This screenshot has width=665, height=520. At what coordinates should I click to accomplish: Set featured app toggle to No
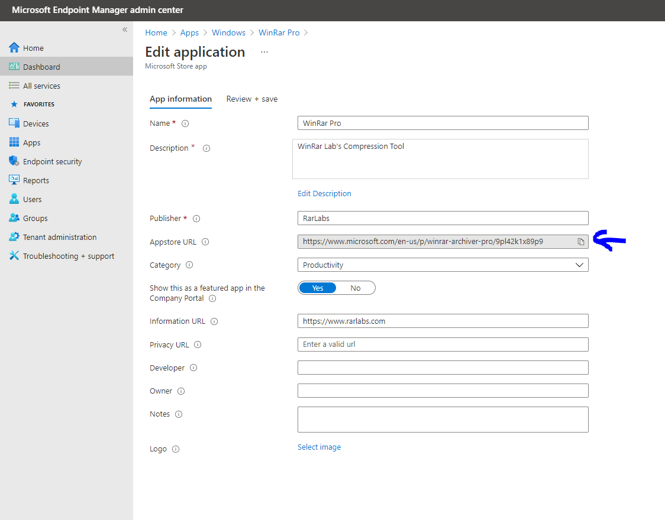[356, 288]
